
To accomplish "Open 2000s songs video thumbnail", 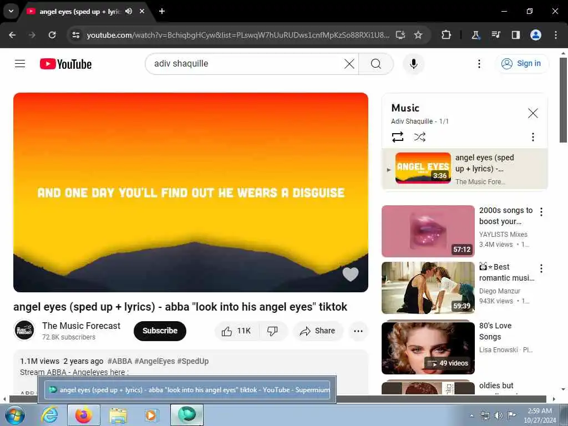I will [428, 231].
